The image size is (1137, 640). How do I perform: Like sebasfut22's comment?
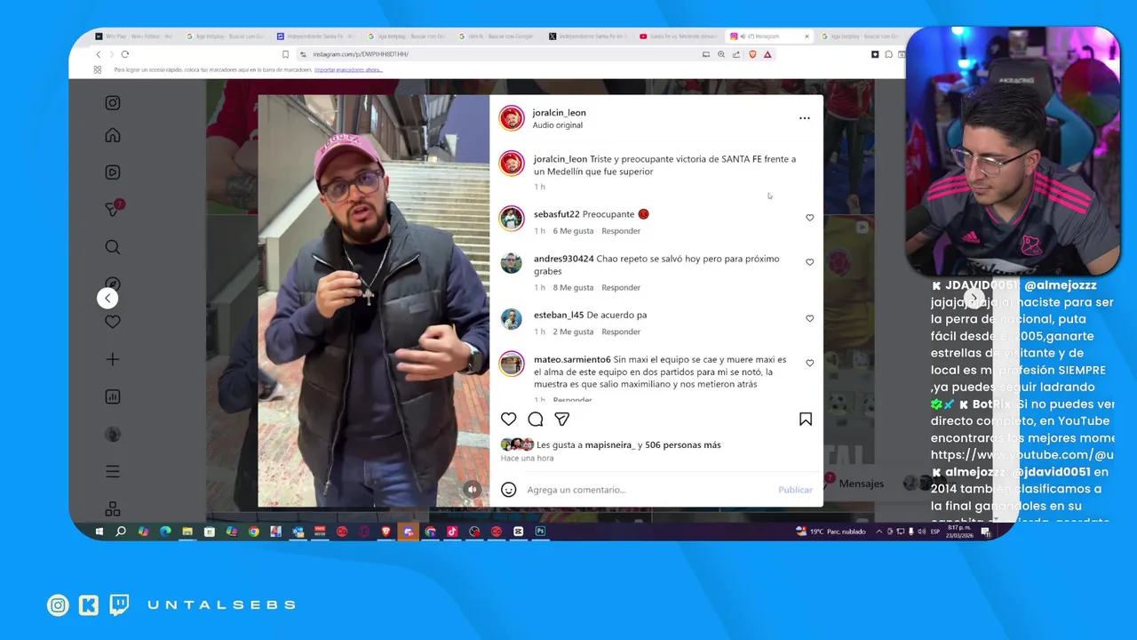point(809,218)
